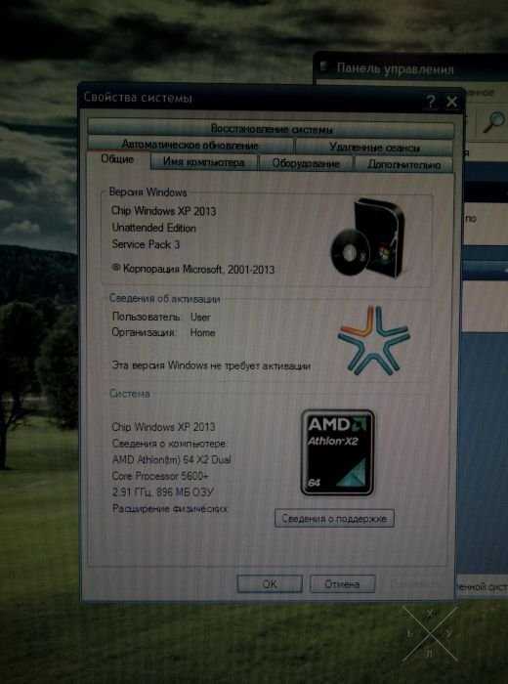The width and height of the screenshot is (508, 684).
Task: Click the help question mark icon
Action: tap(431, 102)
